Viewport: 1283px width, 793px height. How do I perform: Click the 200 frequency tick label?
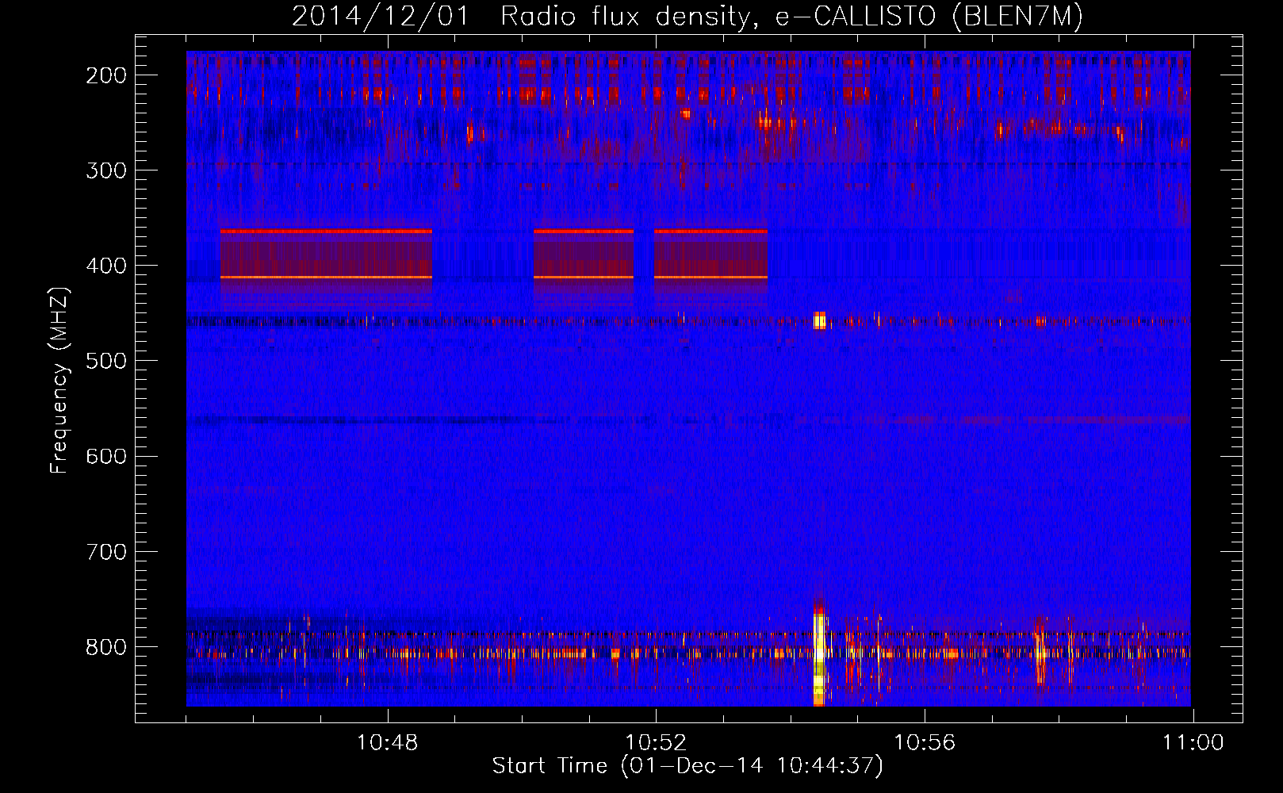click(x=105, y=75)
